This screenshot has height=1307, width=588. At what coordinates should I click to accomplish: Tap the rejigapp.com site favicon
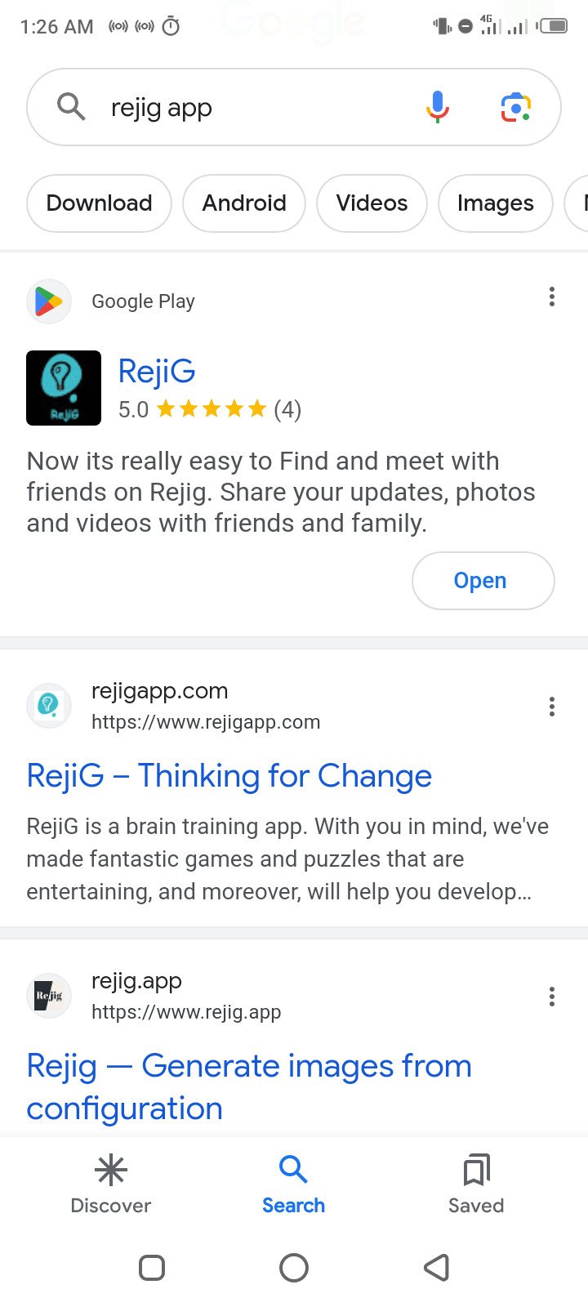coord(49,706)
